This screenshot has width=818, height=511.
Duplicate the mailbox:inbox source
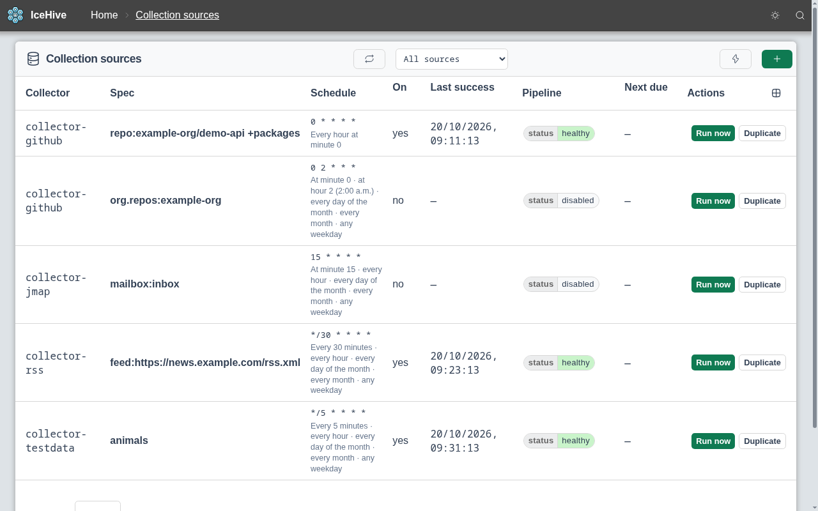(762, 284)
